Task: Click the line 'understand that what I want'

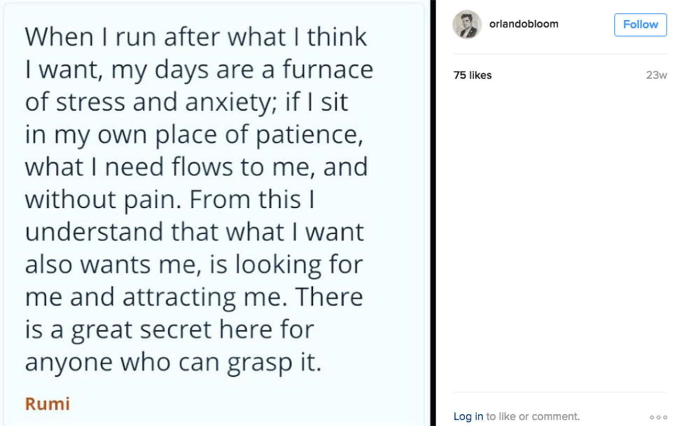Action: [194, 232]
